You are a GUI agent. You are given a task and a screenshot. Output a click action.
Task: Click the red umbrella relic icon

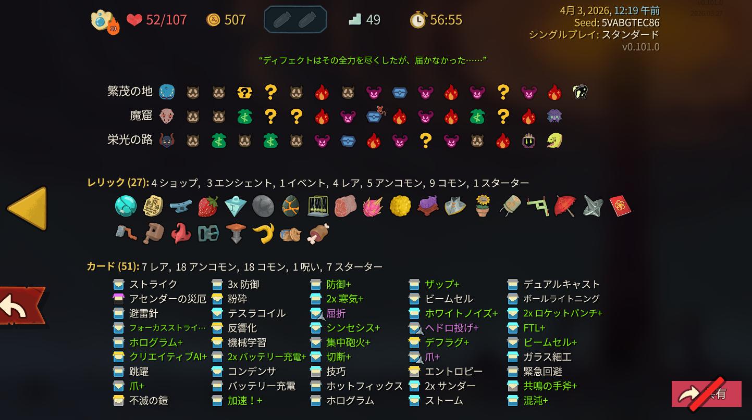(565, 206)
